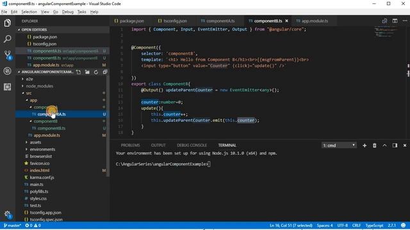The width and height of the screenshot is (410, 230).
Task: Maximize the terminal panel with up arrow
Action: click(x=384, y=145)
